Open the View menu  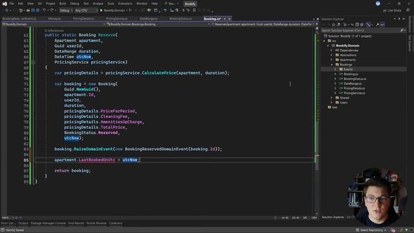pos(30,4)
